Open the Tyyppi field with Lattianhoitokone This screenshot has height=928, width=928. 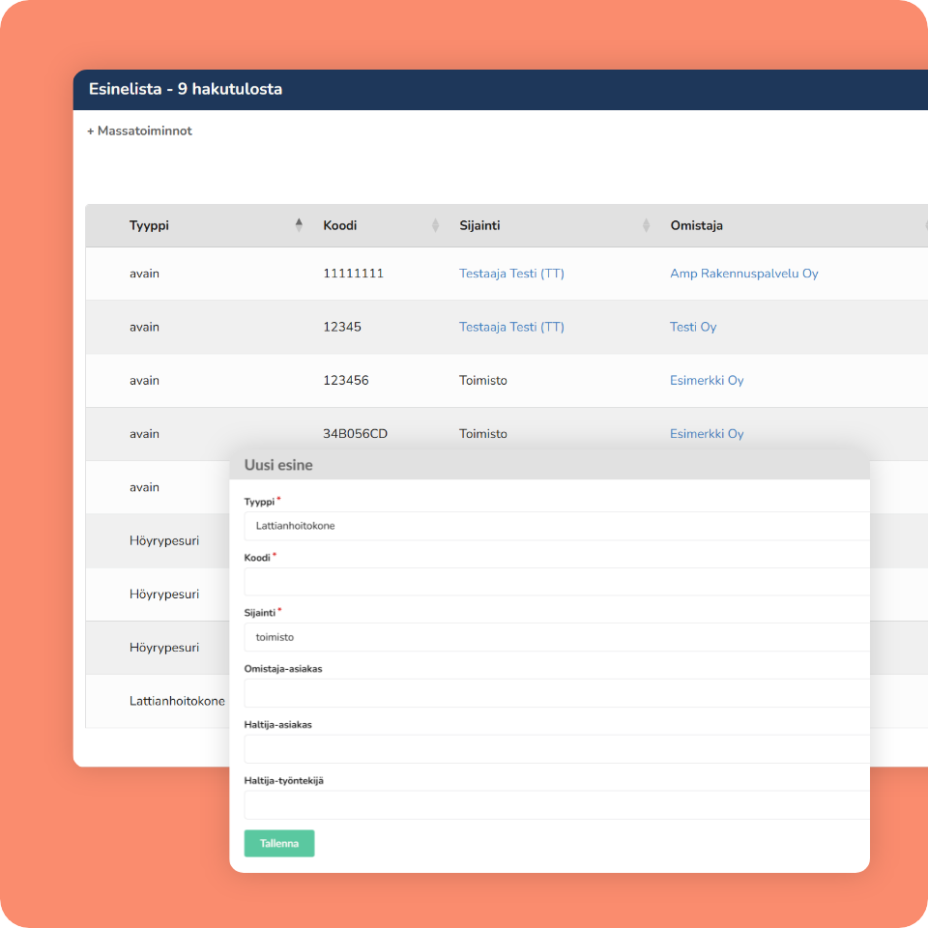pyautogui.click(x=556, y=526)
